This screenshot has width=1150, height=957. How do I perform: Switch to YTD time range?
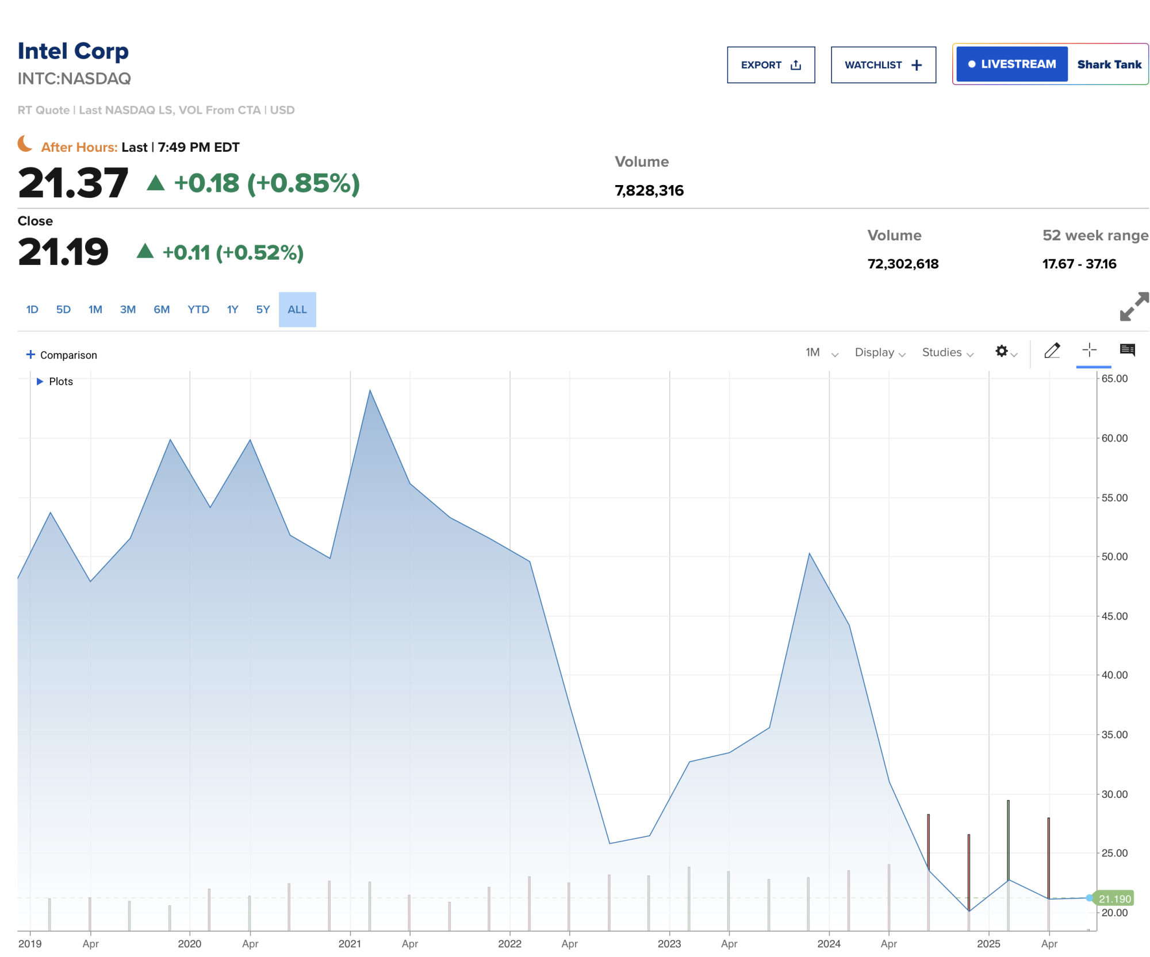click(x=198, y=310)
